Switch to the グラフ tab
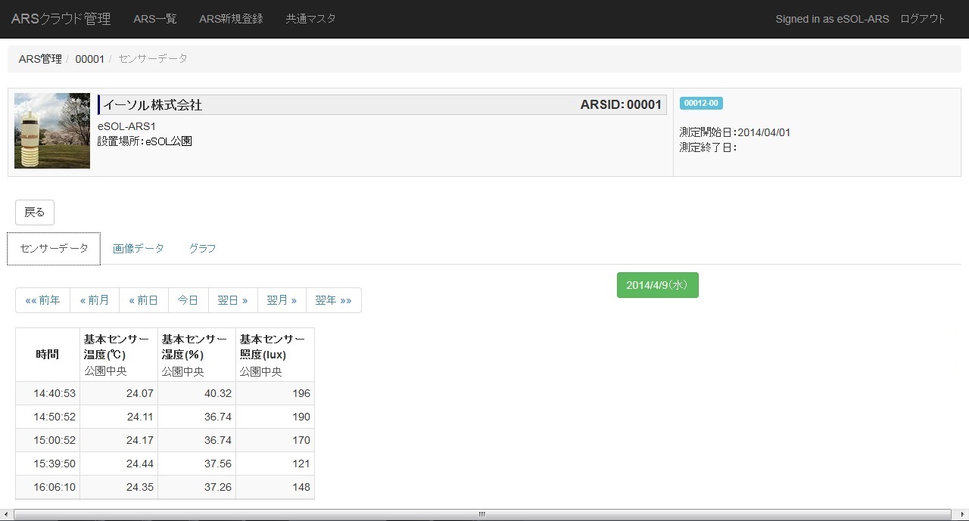This screenshot has height=521, width=969. pyautogui.click(x=202, y=248)
